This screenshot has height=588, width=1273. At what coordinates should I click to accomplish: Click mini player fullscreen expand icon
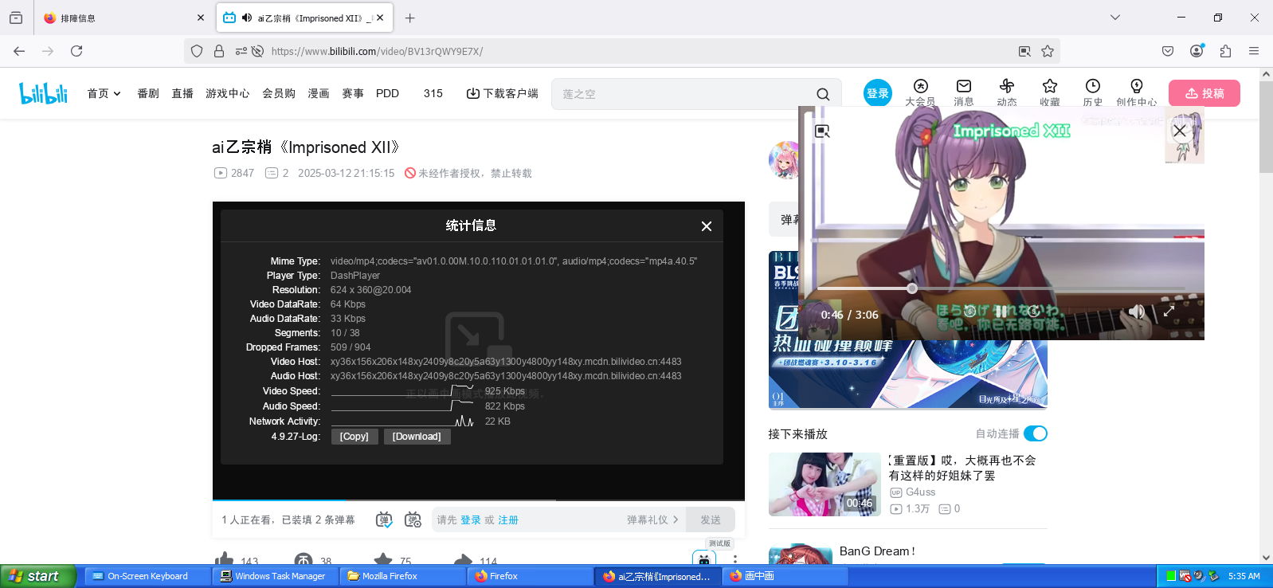[x=1169, y=312]
